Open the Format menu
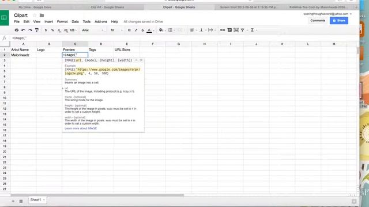Image resolution: width=369 pixels, height=207 pixels. point(62,22)
